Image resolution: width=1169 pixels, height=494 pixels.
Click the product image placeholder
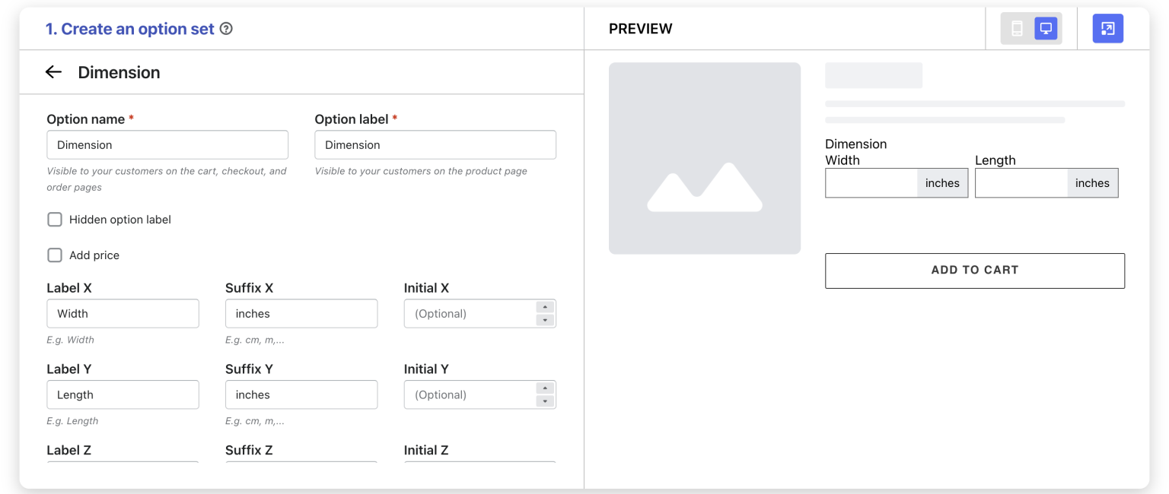704,158
